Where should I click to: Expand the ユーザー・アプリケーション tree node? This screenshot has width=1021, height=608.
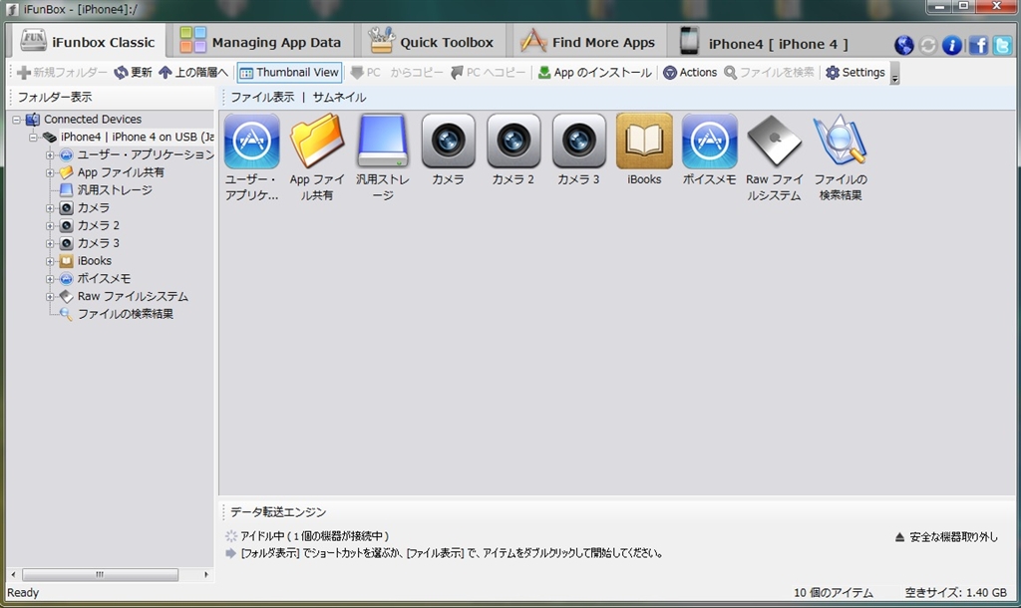(x=50, y=154)
